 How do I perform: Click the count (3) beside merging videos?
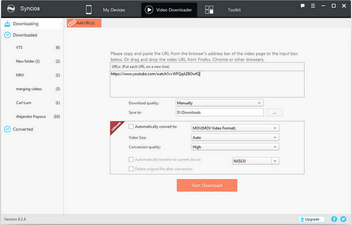point(58,89)
